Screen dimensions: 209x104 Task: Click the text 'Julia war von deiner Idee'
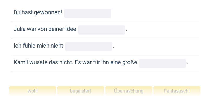(x=45, y=29)
